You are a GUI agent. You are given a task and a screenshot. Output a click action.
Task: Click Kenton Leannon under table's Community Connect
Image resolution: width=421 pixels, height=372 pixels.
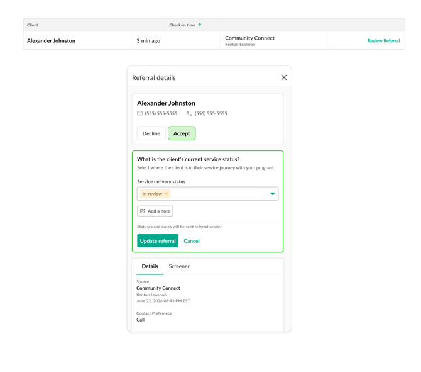pos(240,45)
